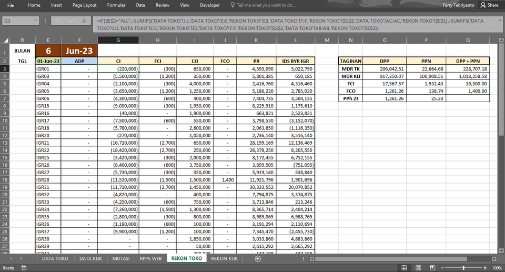Image resolution: width=505 pixels, height=272 pixels.
Task: Click the zoom slider handle
Action: tap(463, 268)
